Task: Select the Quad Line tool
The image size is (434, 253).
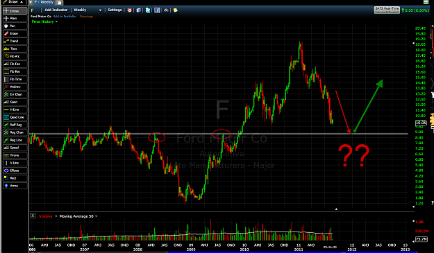Action: (15, 117)
